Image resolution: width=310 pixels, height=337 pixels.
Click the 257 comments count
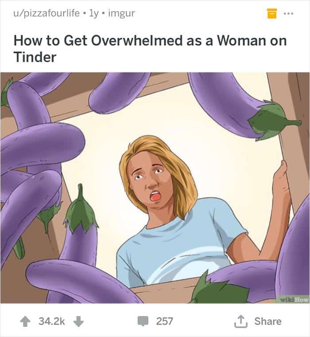pos(164,321)
